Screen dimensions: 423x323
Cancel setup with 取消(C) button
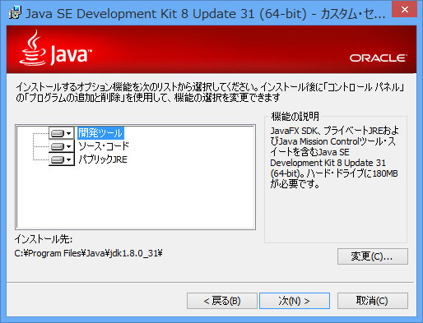coord(373,301)
